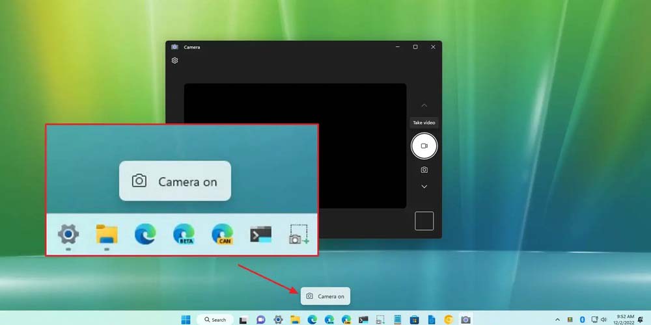Switch to photo mode camera icon
The image size is (651, 325).
tap(424, 170)
